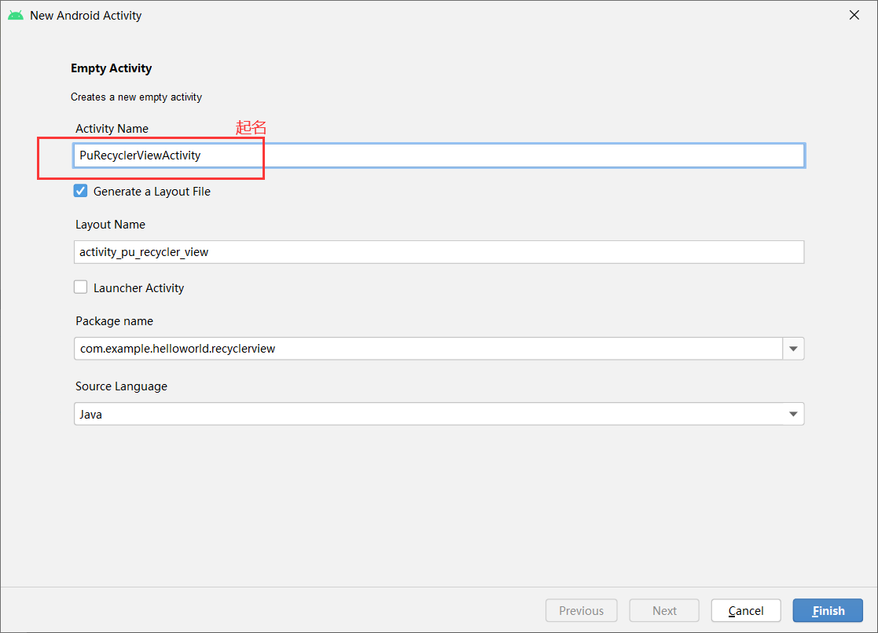The height and width of the screenshot is (633, 878).
Task: Click the Android logo in title bar
Action: (16, 15)
